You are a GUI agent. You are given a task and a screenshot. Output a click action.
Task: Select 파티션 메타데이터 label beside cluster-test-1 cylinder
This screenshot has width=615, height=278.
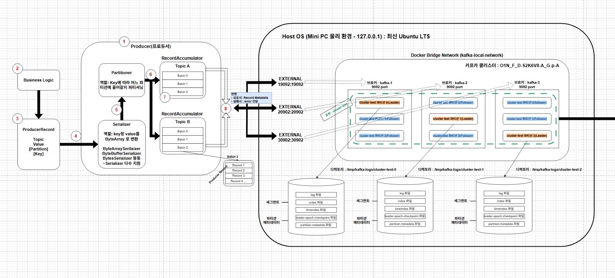click(362, 220)
